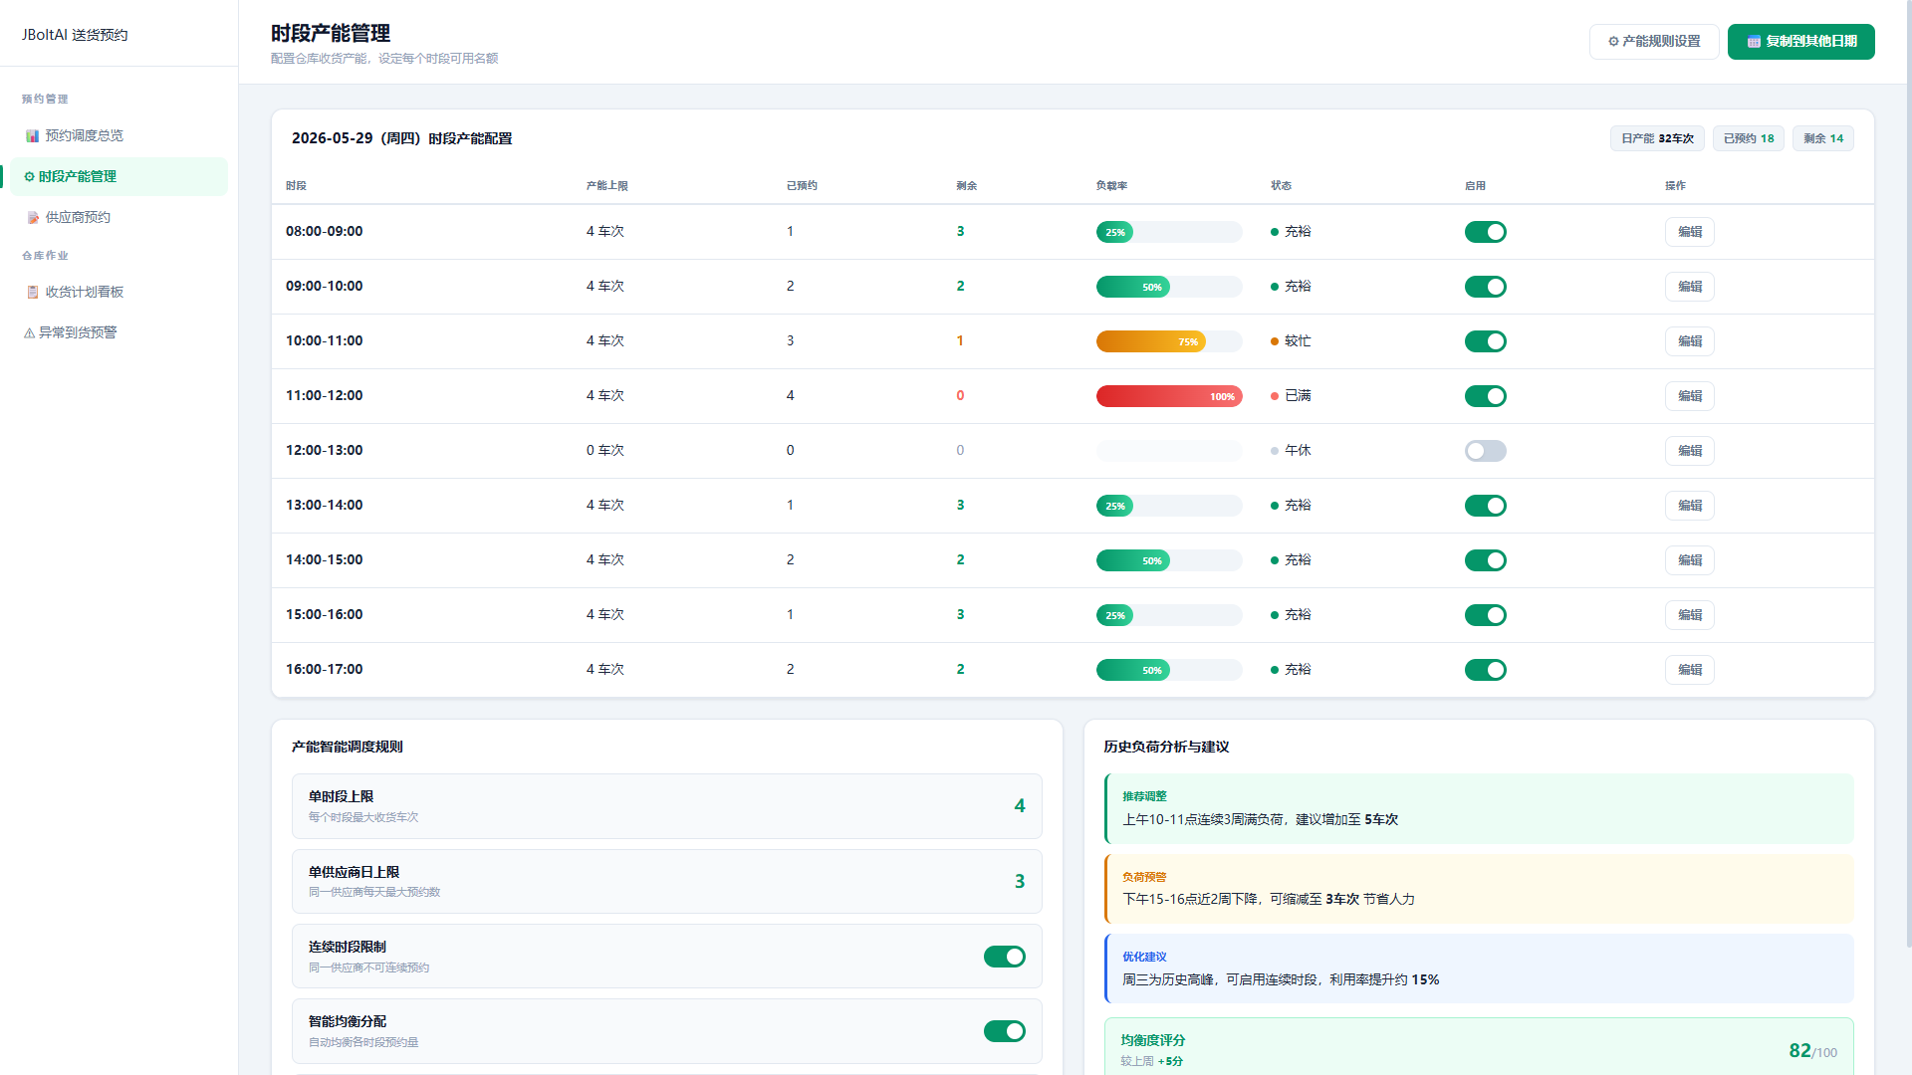Toggle the 智能均衡分配 switch
1912x1075 pixels.
1004,1031
